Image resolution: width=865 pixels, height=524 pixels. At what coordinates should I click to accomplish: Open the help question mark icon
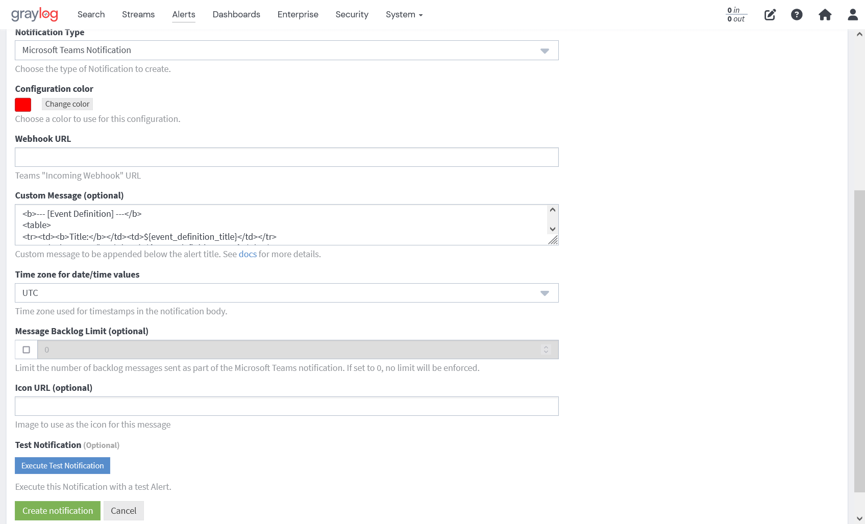797,15
